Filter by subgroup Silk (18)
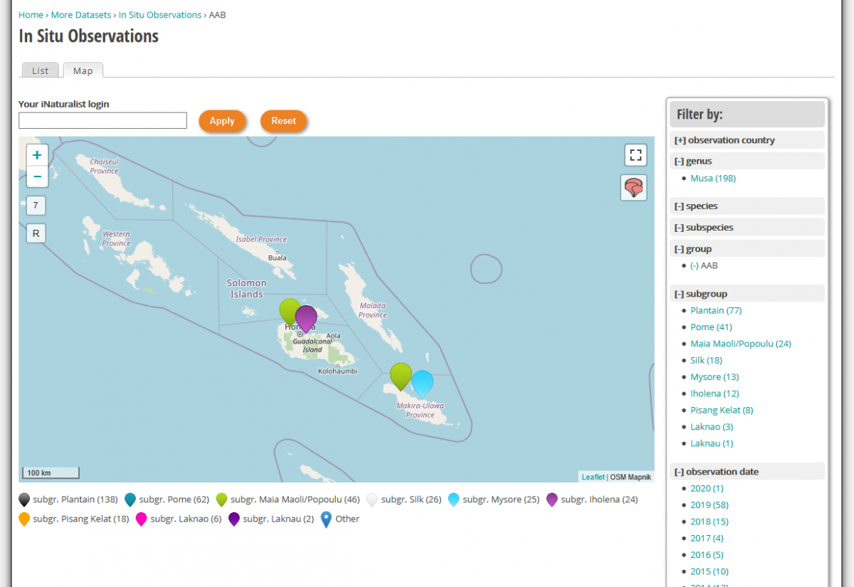Viewport: 854px width, 587px height. coord(707,360)
